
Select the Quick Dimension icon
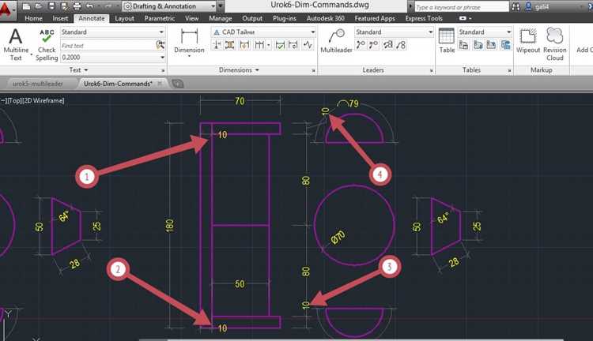(x=244, y=45)
